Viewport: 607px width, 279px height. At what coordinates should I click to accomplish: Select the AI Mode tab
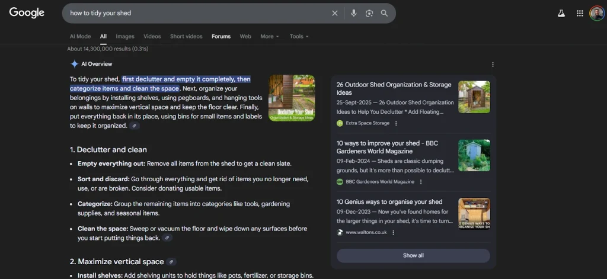point(80,36)
